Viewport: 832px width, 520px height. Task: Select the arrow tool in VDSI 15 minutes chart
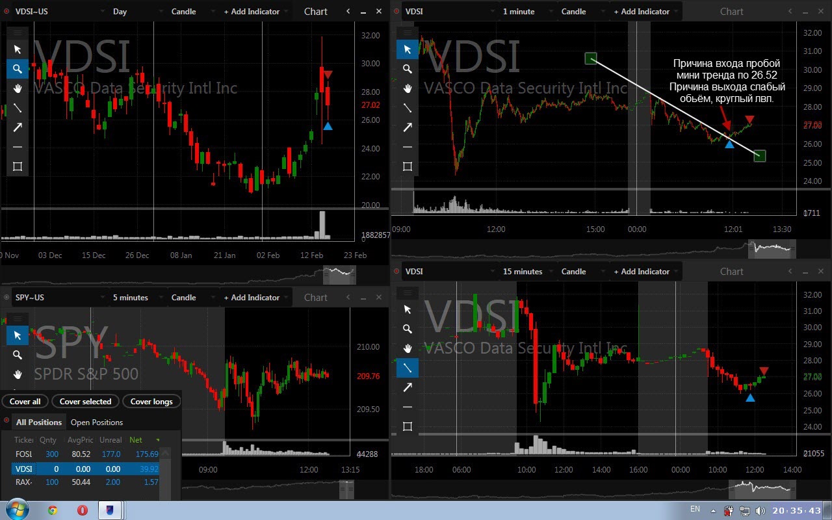(x=408, y=387)
